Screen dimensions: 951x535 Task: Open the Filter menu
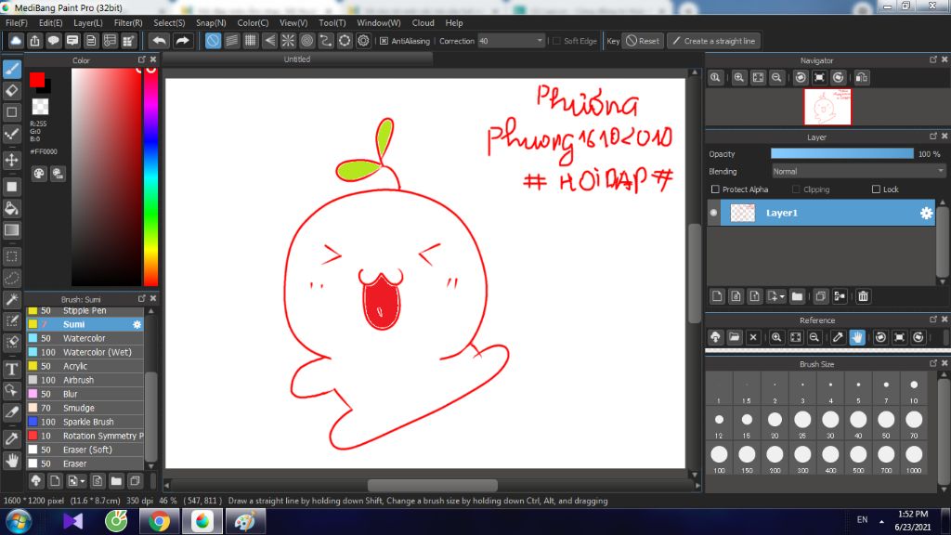click(128, 22)
